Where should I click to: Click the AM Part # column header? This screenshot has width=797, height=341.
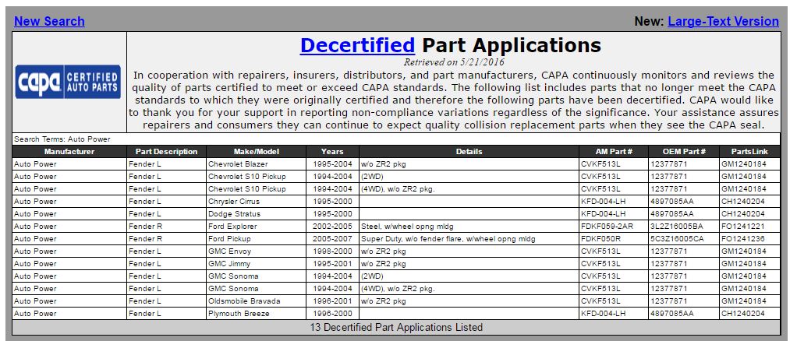pyautogui.click(x=614, y=152)
